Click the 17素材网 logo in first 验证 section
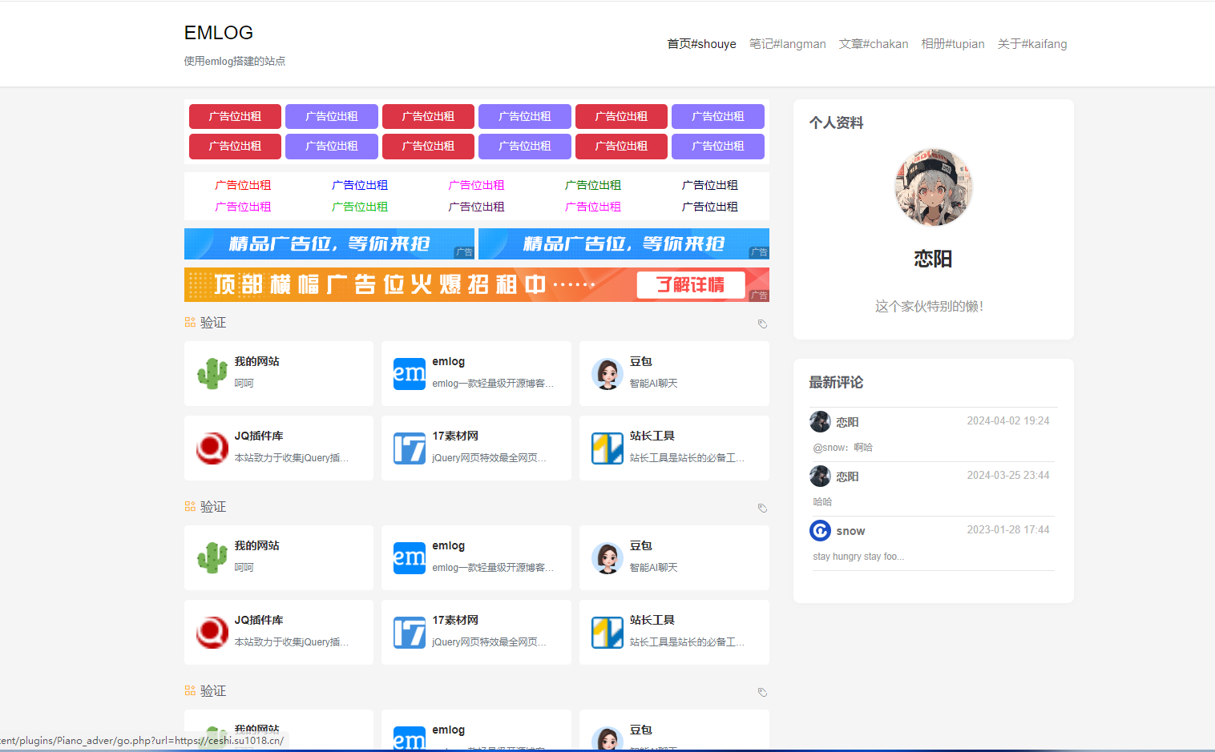The width and height of the screenshot is (1215, 752). [x=410, y=448]
